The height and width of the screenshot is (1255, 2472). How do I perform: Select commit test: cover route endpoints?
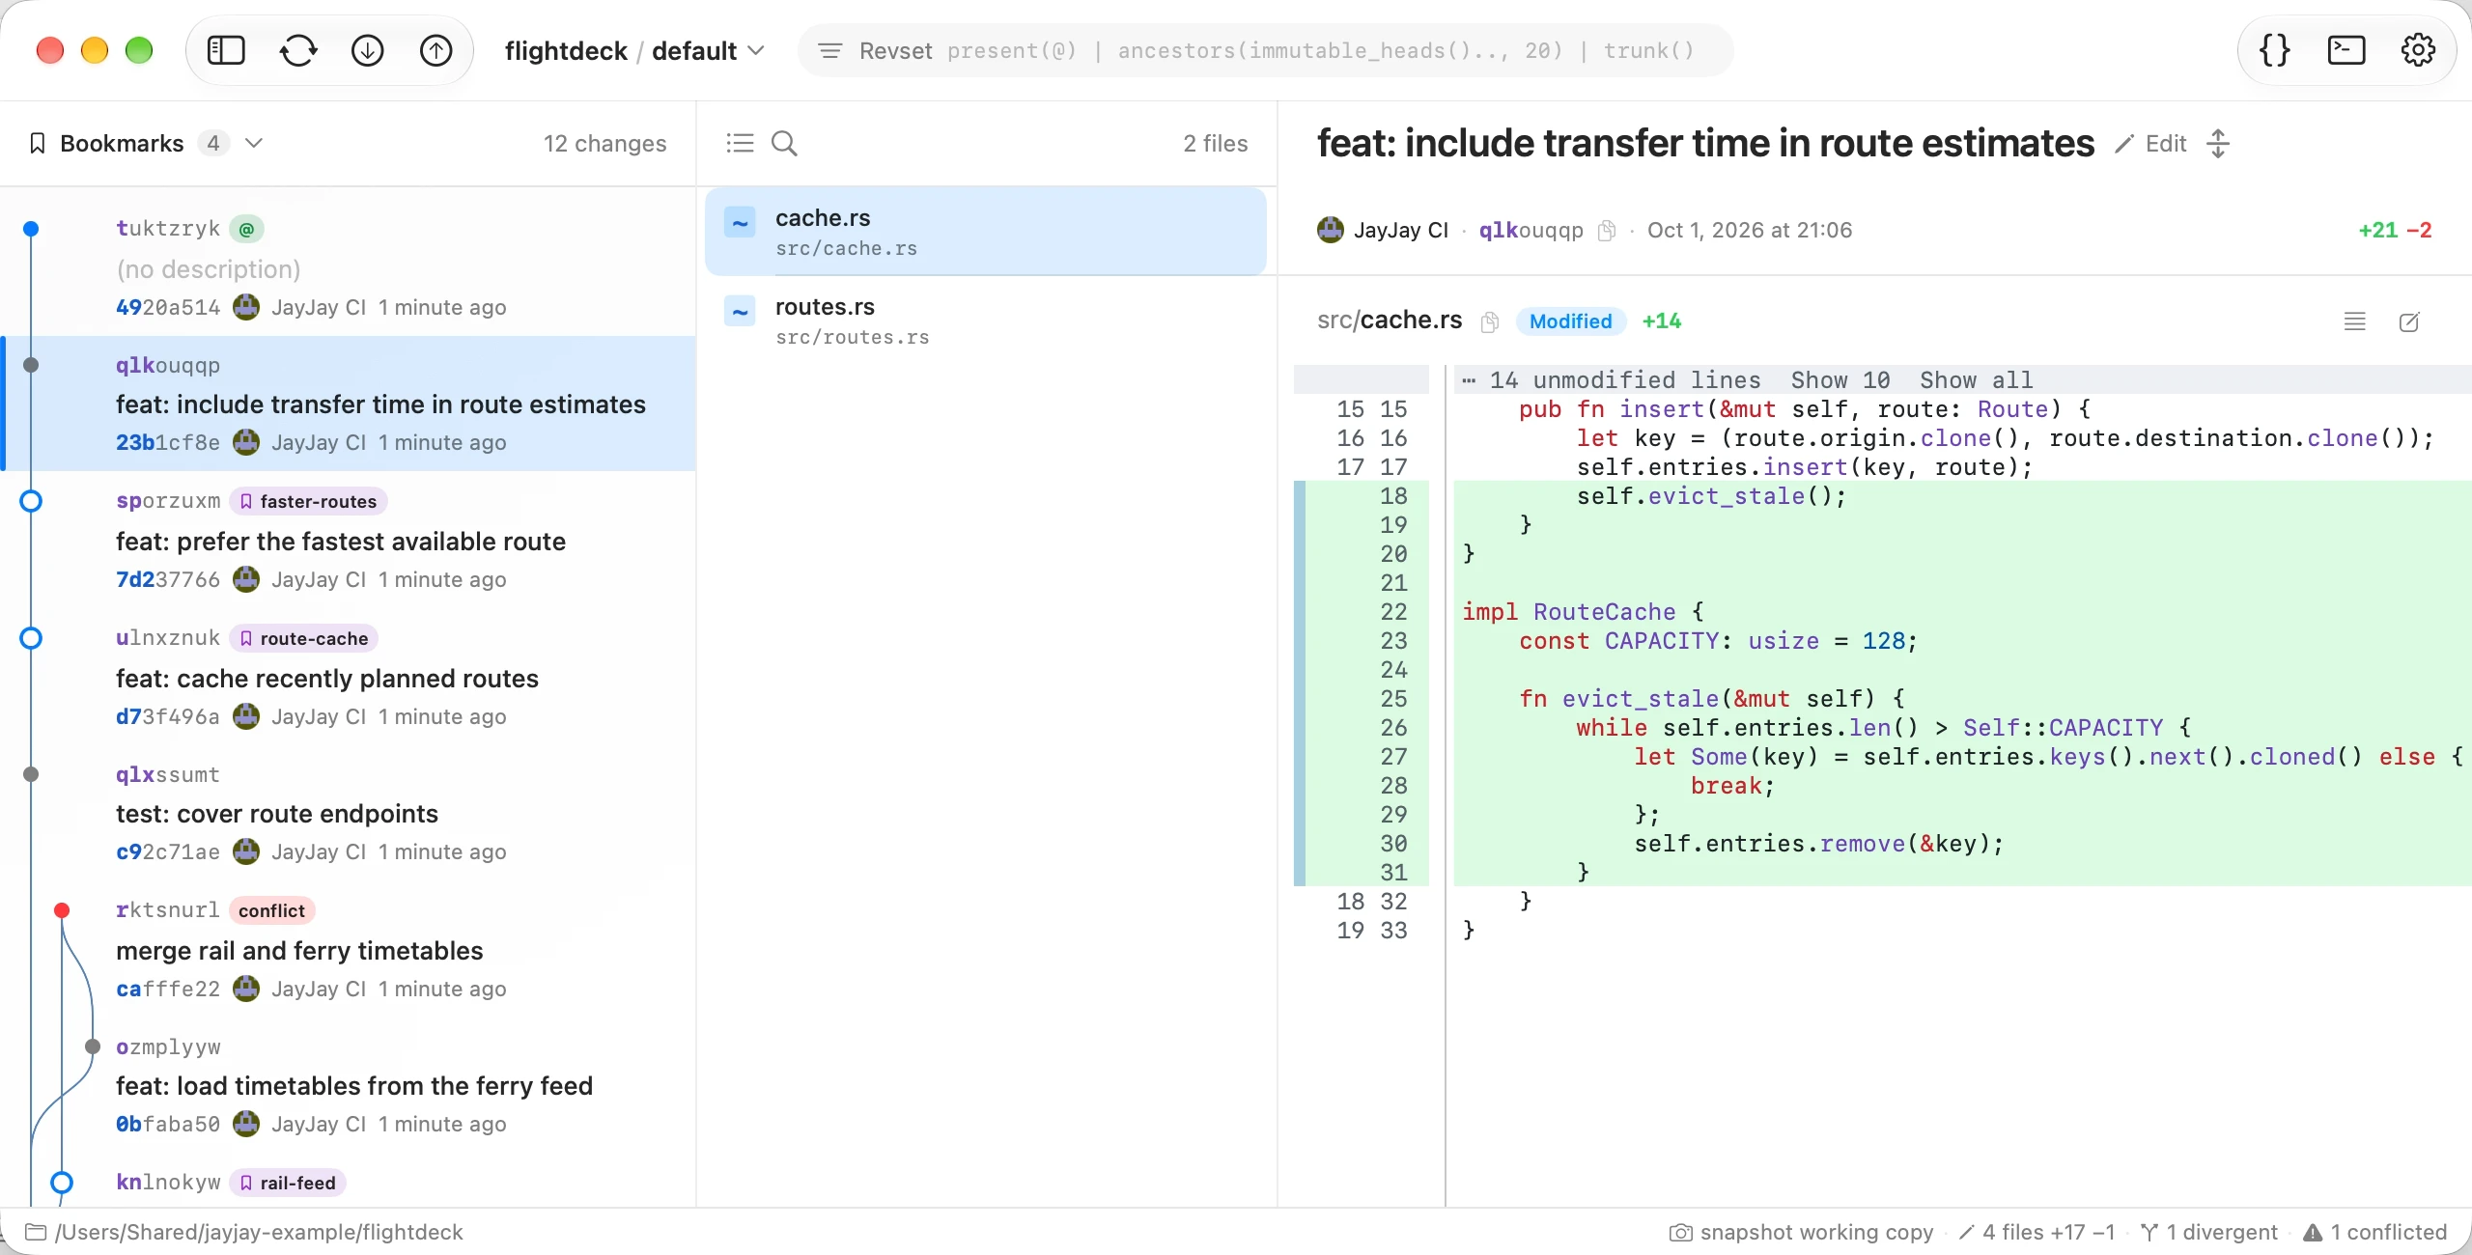point(348,813)
